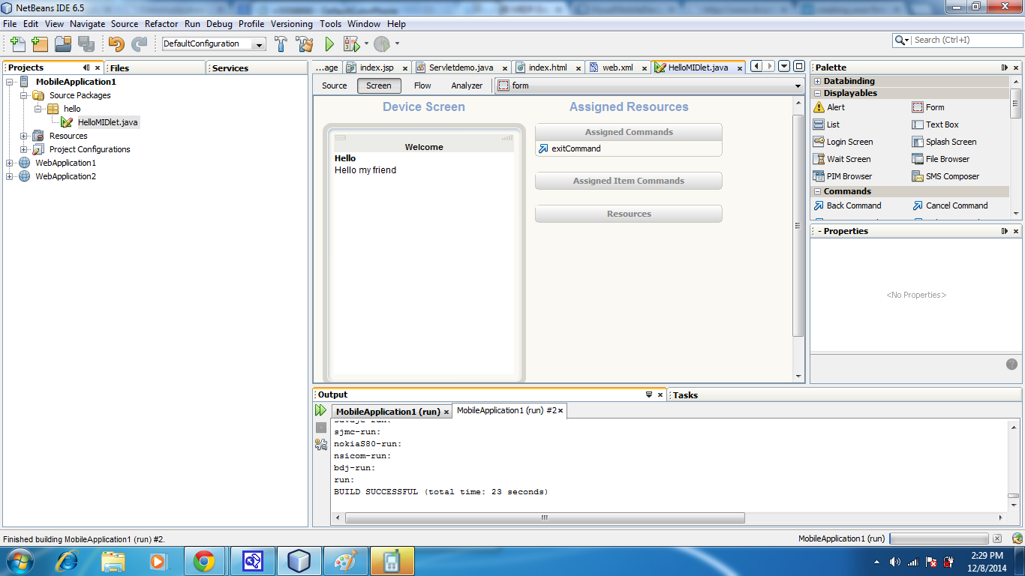Run the main project with green arrow
The image size is (1025, 576).
pyautogui.click(x=329, y=43)
